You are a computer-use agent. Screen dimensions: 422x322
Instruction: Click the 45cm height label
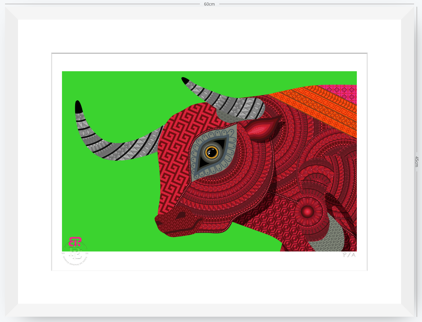(x=417, y=162)
